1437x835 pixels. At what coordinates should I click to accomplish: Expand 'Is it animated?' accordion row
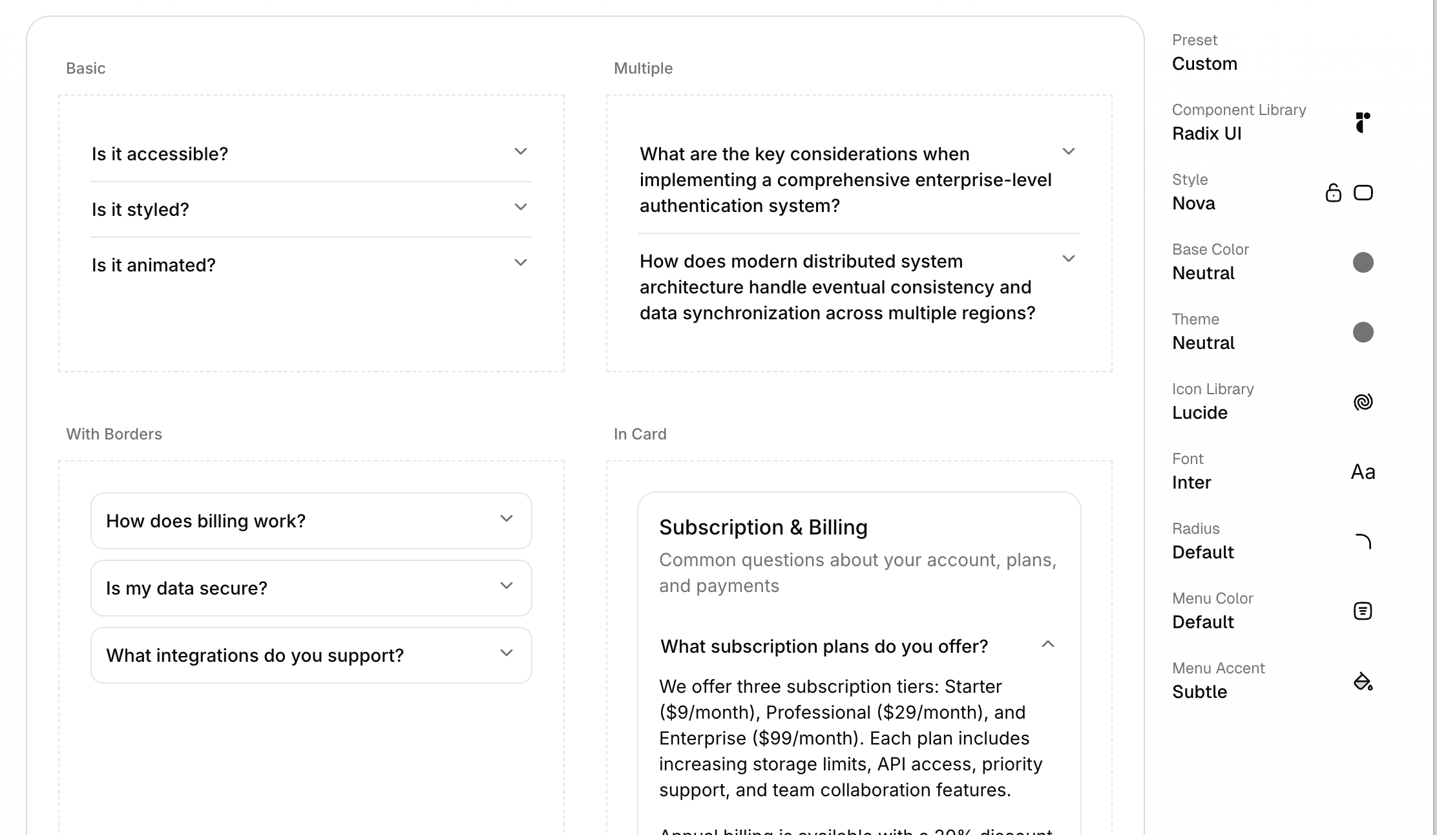click(311, 265)
